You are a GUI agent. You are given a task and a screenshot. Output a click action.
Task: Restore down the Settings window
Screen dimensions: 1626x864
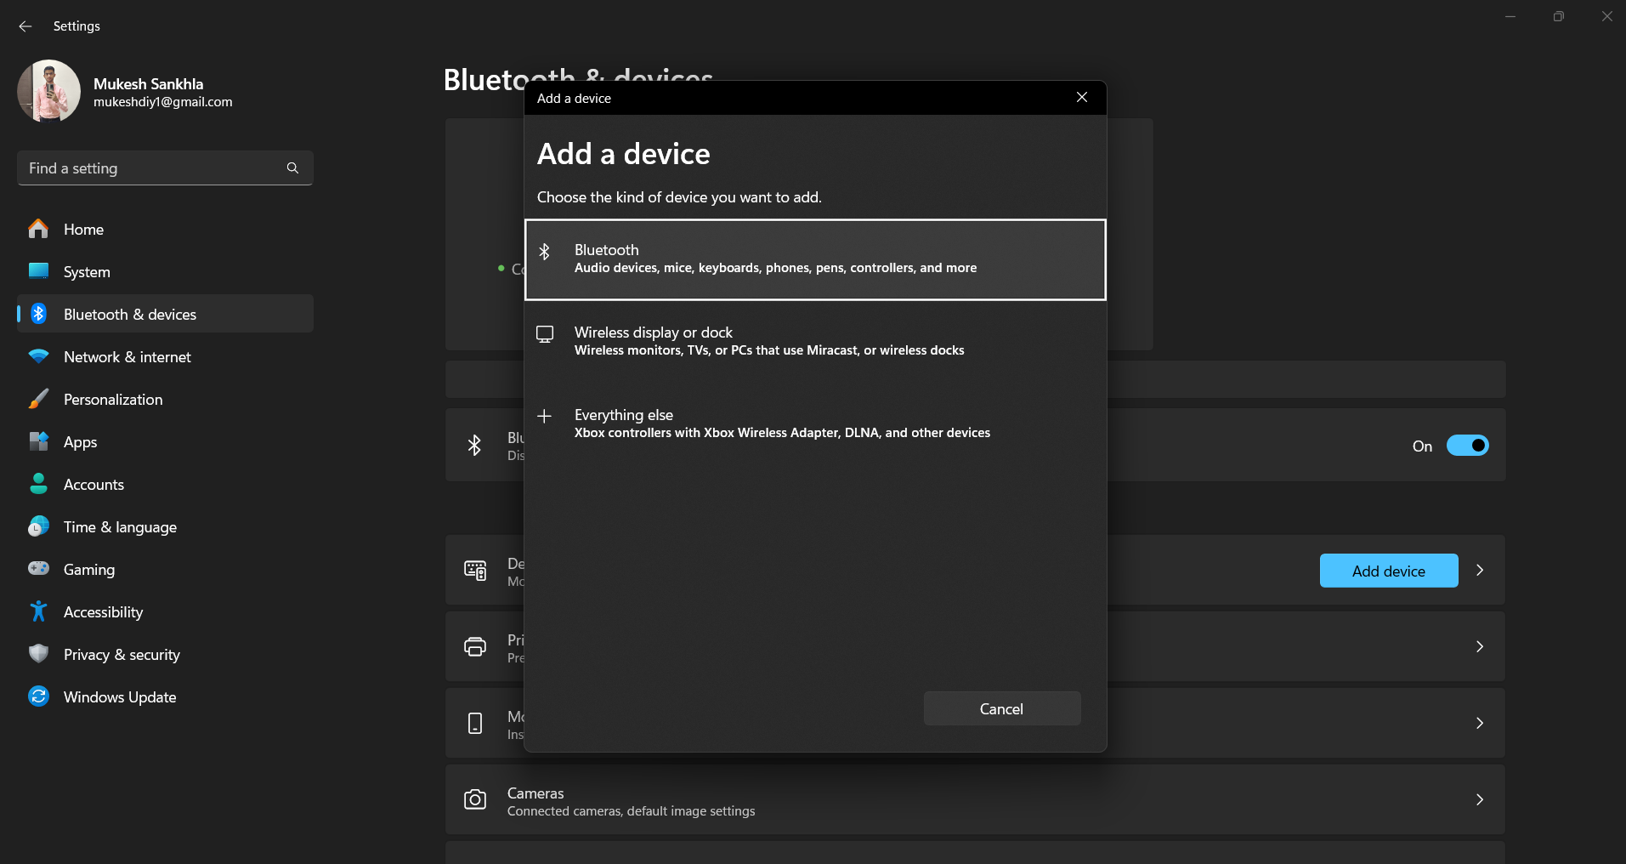click(1558, 17)
